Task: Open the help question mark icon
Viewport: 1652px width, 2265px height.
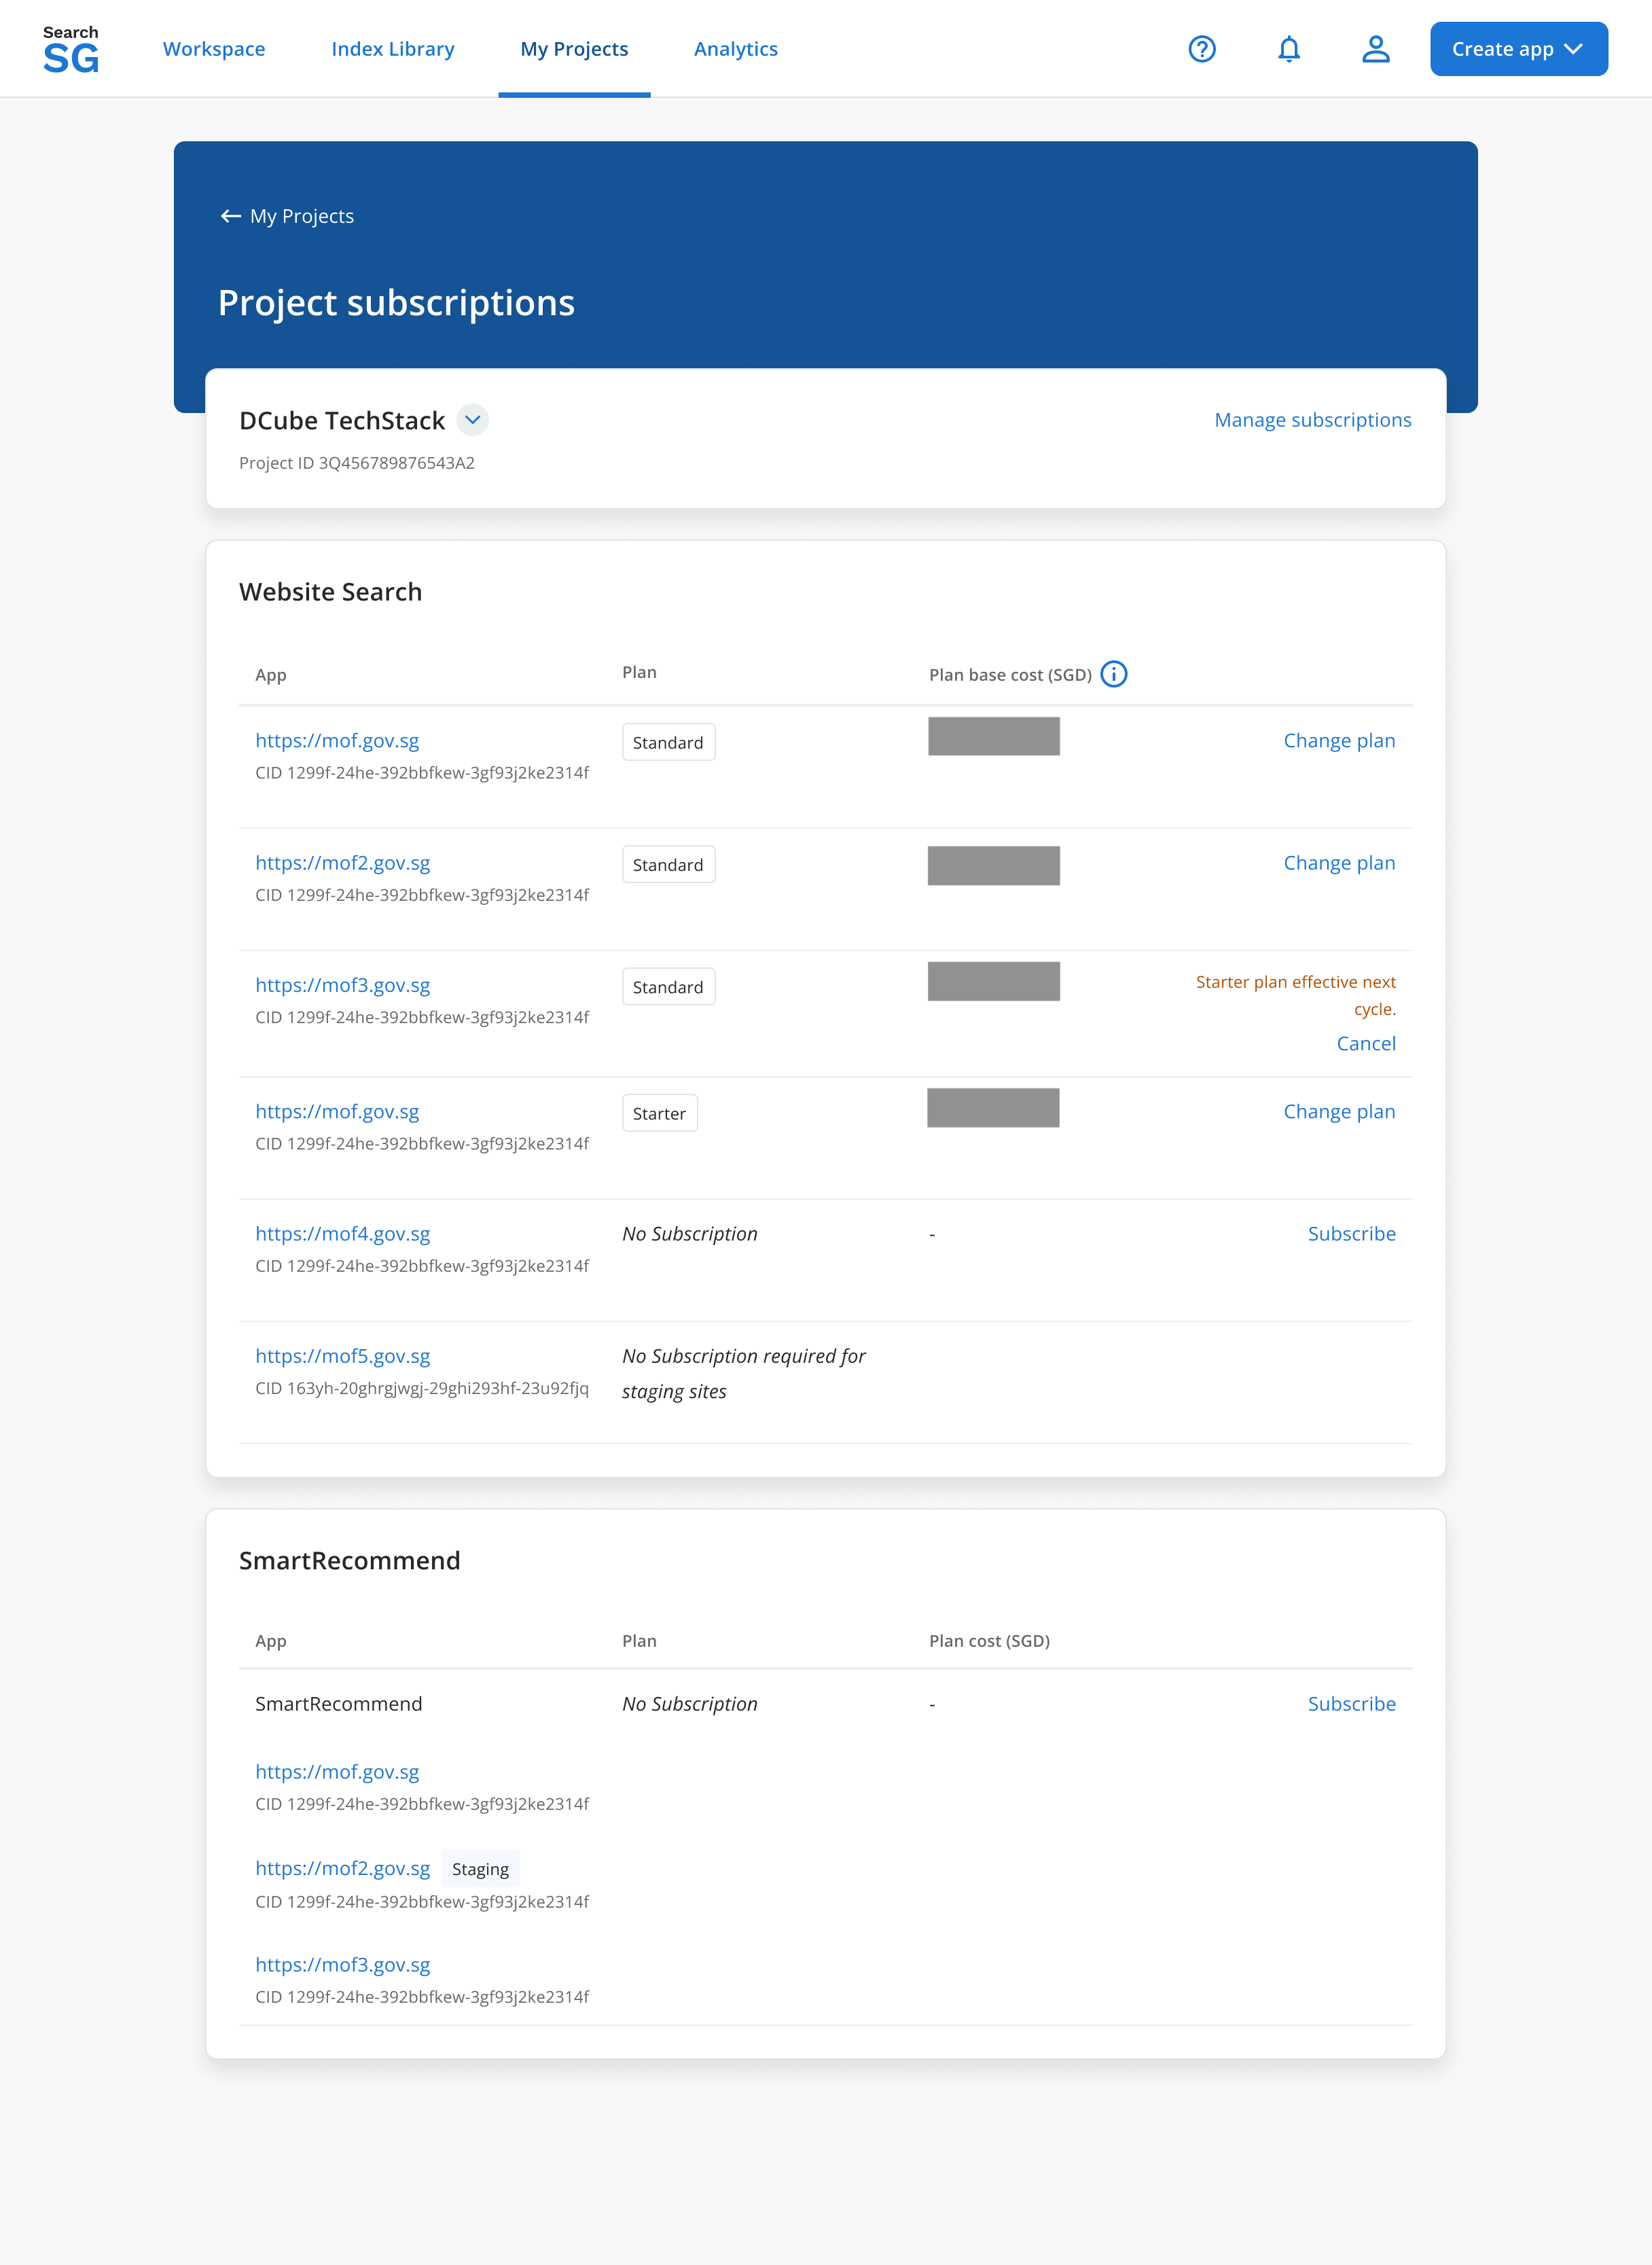Action: pyautogui.click(x=1202, y=49)
